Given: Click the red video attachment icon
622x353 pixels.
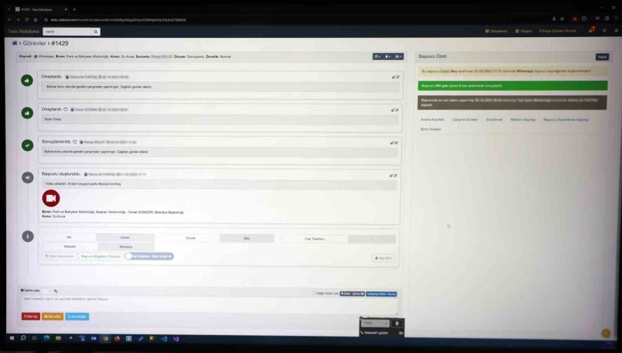Looking at the screenshot, I should coord(50,198).
